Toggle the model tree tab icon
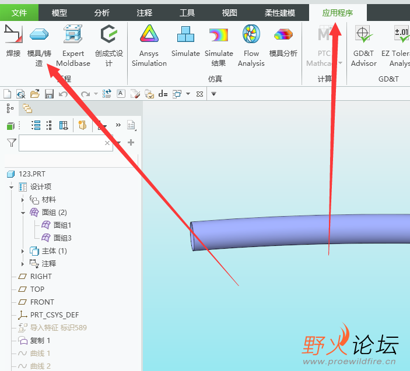Viewport: 410px width, 371px height. 10,108
